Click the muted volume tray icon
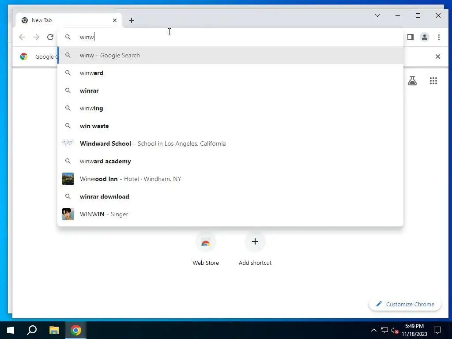 (395, 330)
